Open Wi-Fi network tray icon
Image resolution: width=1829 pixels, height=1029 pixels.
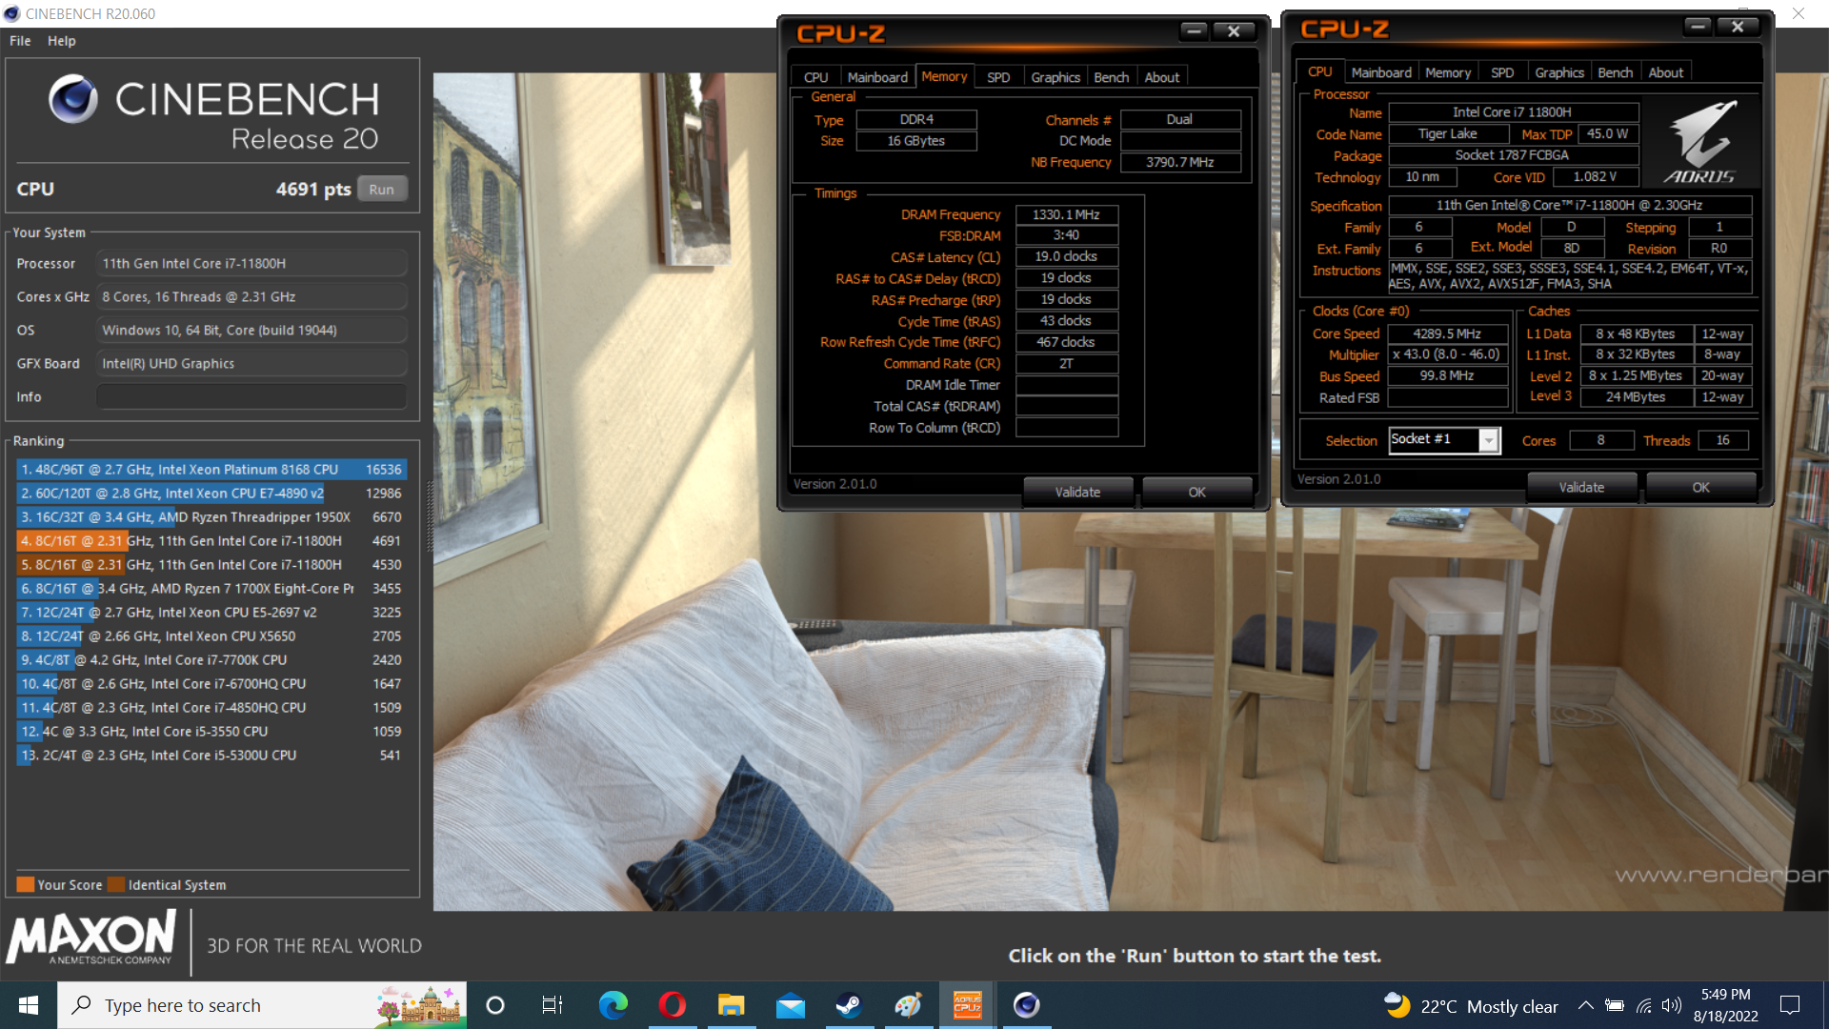click(1644, 1005)
